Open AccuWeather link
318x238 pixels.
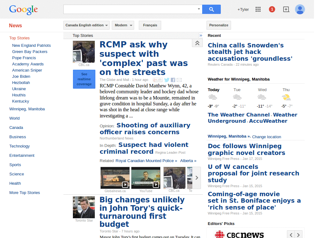tap(268, 121)
